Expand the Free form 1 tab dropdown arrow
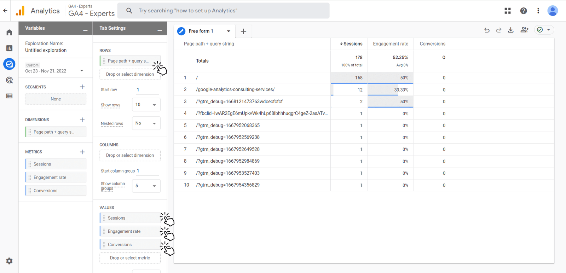This screenshot has width=566, height=273. pos(229,31)
